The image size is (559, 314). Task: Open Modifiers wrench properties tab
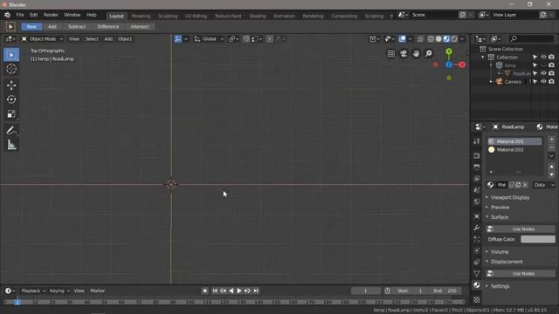pyautogui.click(x=477, y=228)
